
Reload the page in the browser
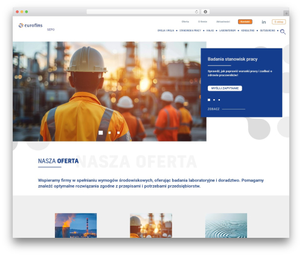point(196,11)
